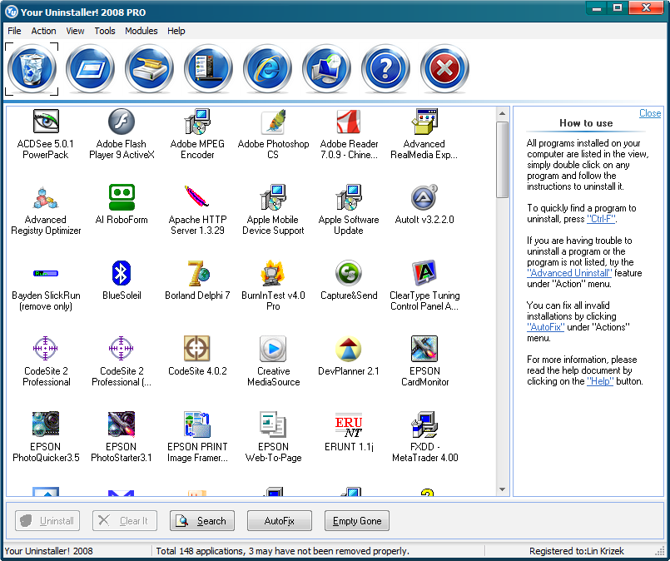
Task: Click the program list scroll down arrow
Action: click(503, 489)
